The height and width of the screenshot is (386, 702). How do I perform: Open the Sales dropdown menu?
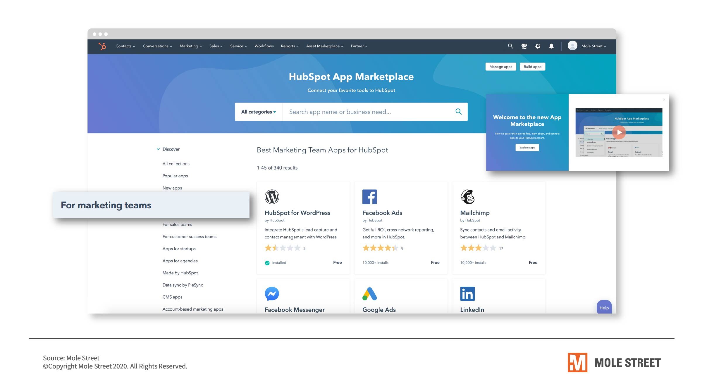(x=216, y=46)
